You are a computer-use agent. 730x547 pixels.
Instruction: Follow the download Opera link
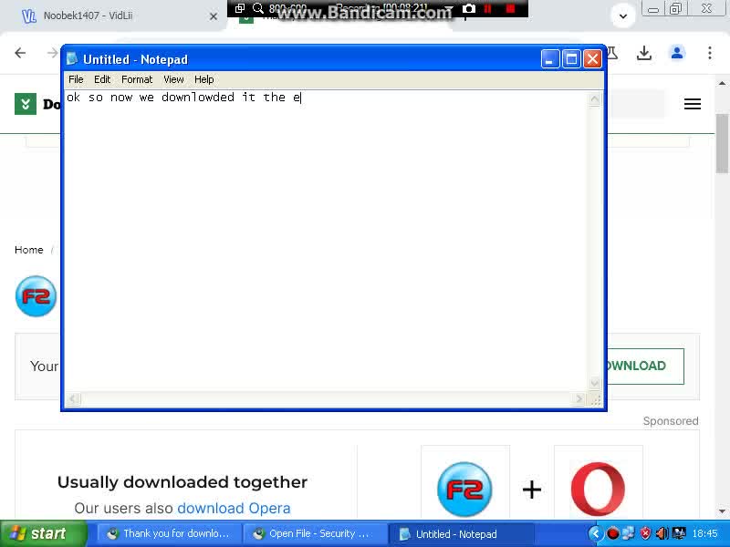[x=234, y=508]
